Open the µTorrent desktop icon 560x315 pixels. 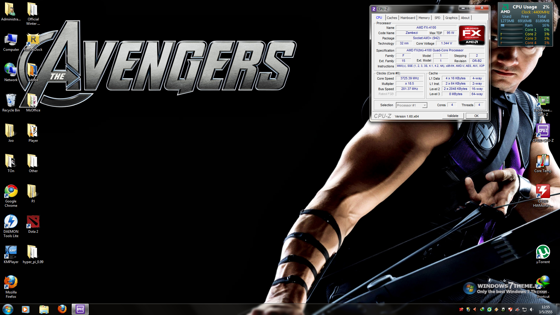point(543,252)
